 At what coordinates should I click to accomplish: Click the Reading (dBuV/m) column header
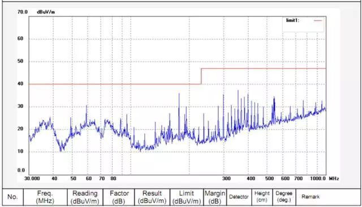click(x=85, y=197)
